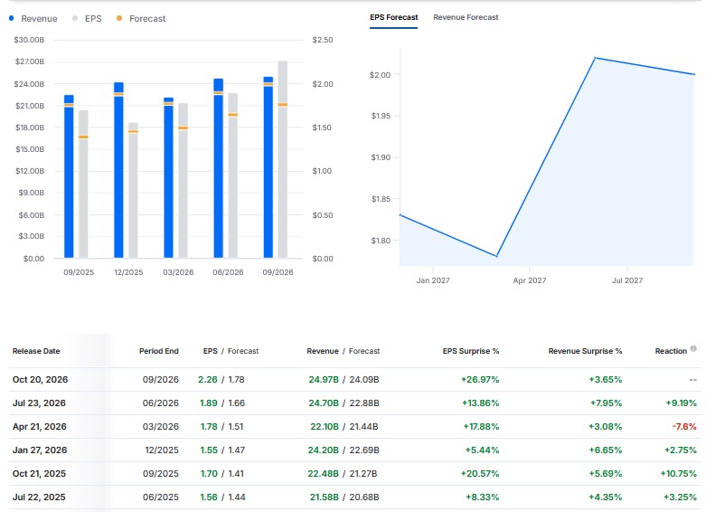Image resolution: width=715 pixels, height=512 pixels.
Task: Select the Oct 20, 2026 release date
Action: pyautogui.click(x=40, y=380)
